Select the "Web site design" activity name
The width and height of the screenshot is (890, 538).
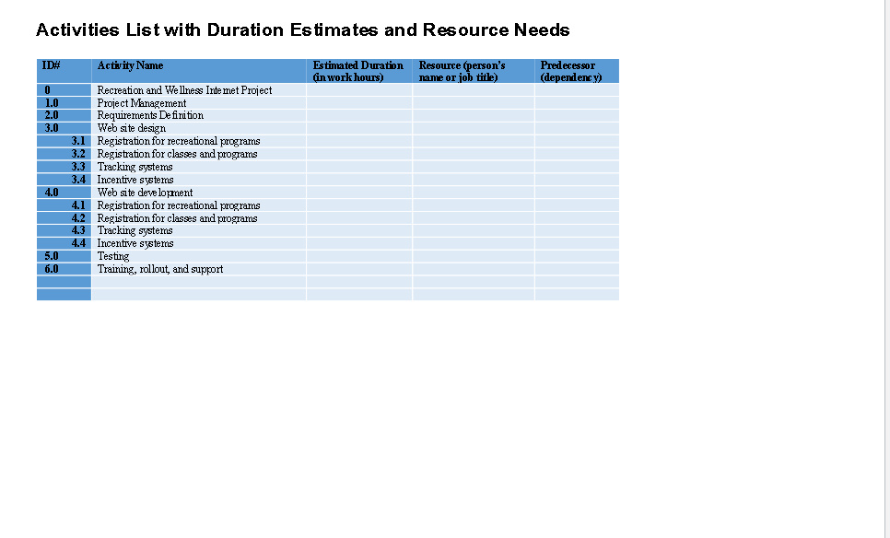coord(131,128)
